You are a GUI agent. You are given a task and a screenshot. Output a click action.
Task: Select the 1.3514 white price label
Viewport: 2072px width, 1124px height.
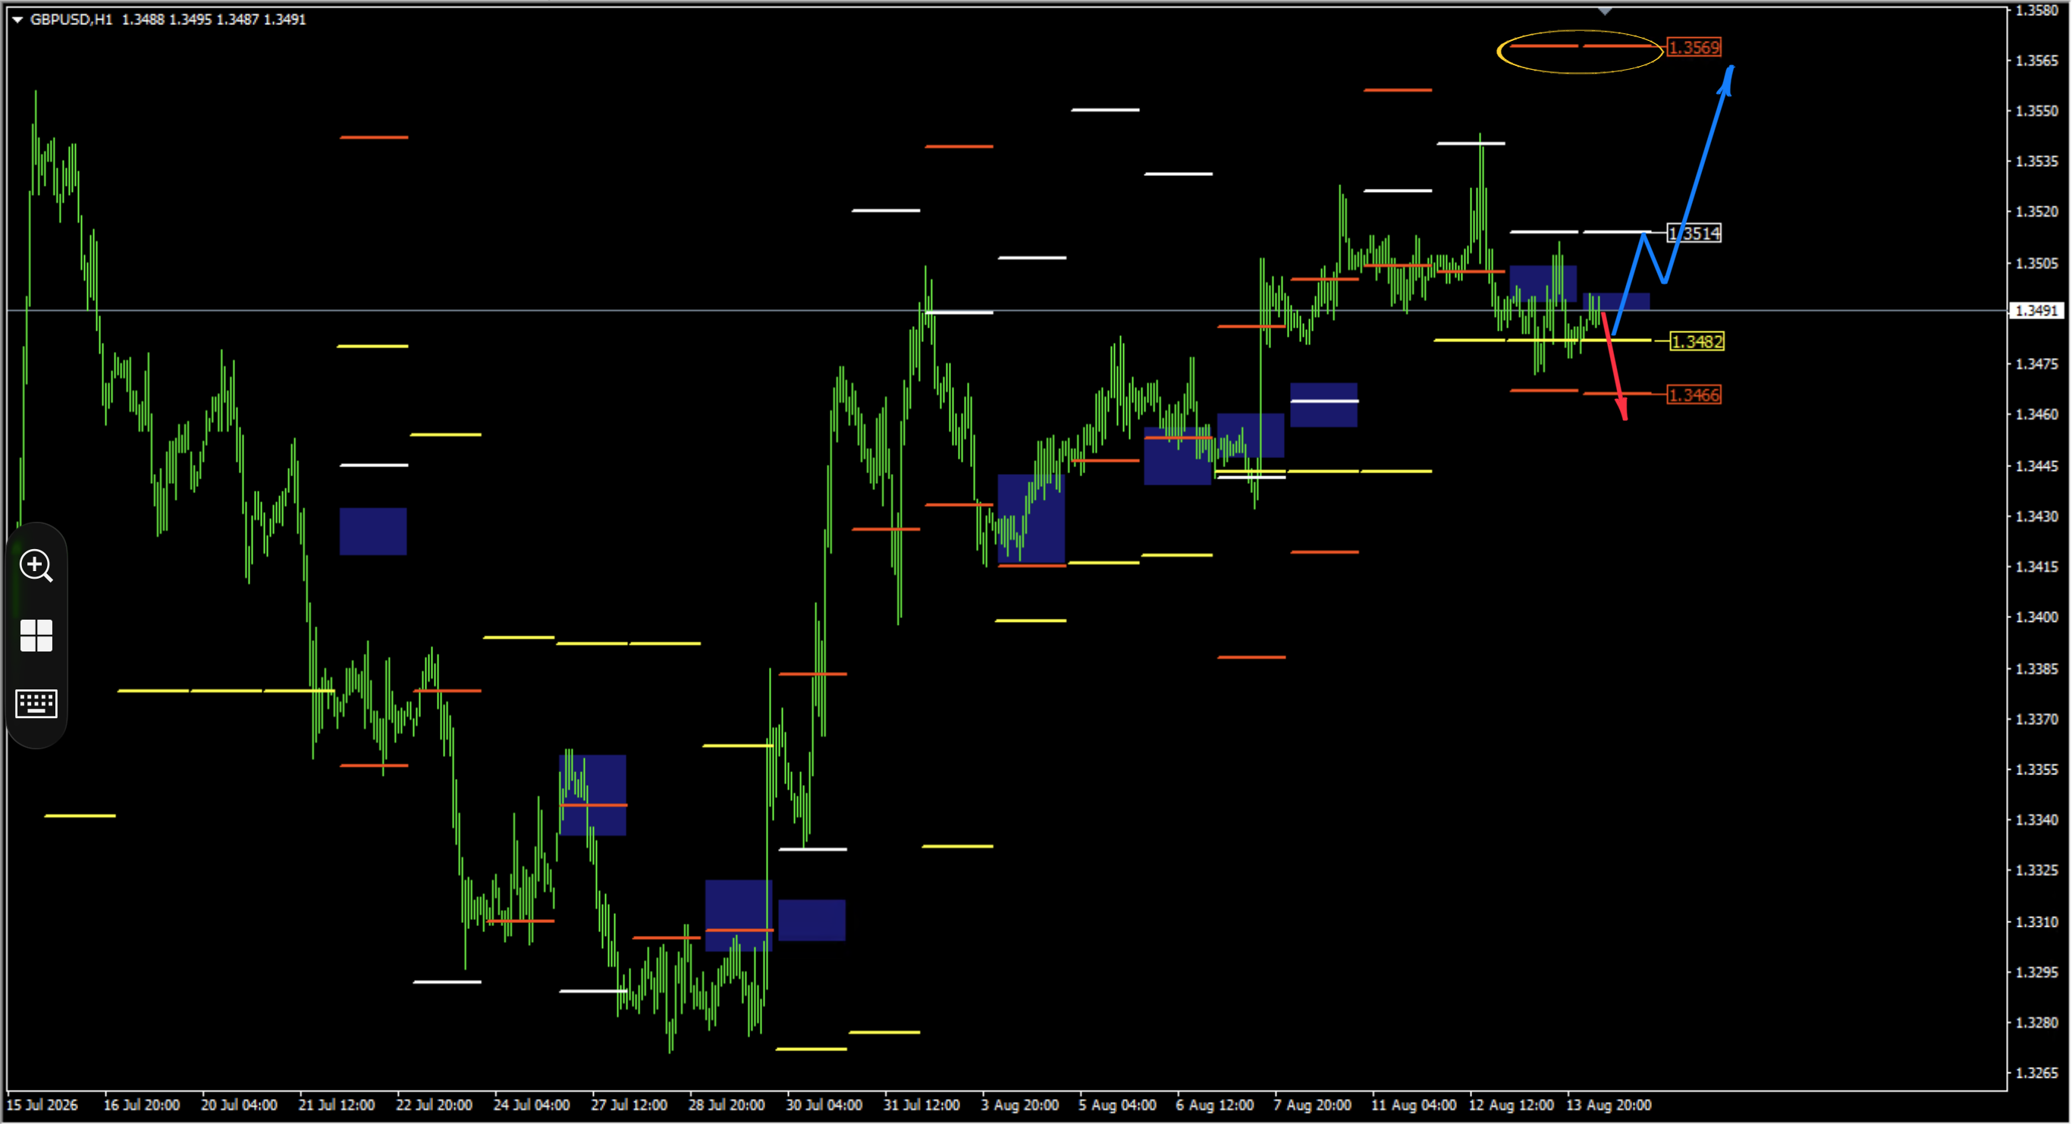(x=1693, y=234)
